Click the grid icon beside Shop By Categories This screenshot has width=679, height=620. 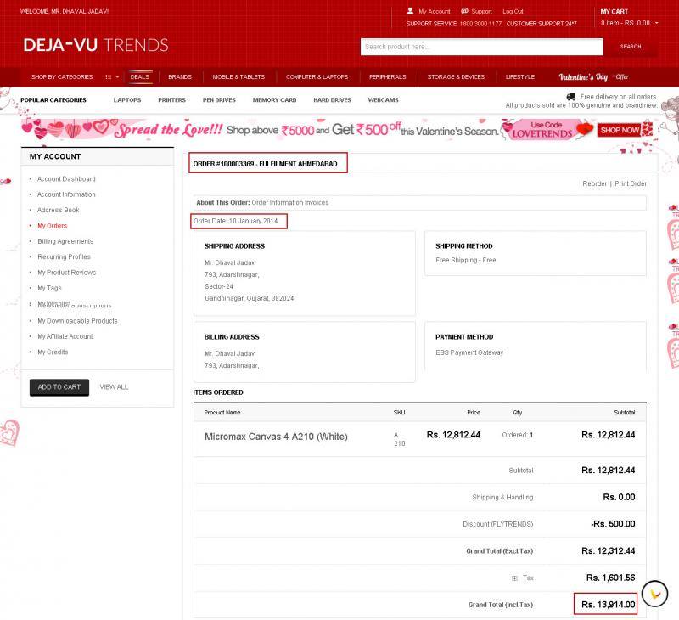pyautogui.click(x=109, y=77)
